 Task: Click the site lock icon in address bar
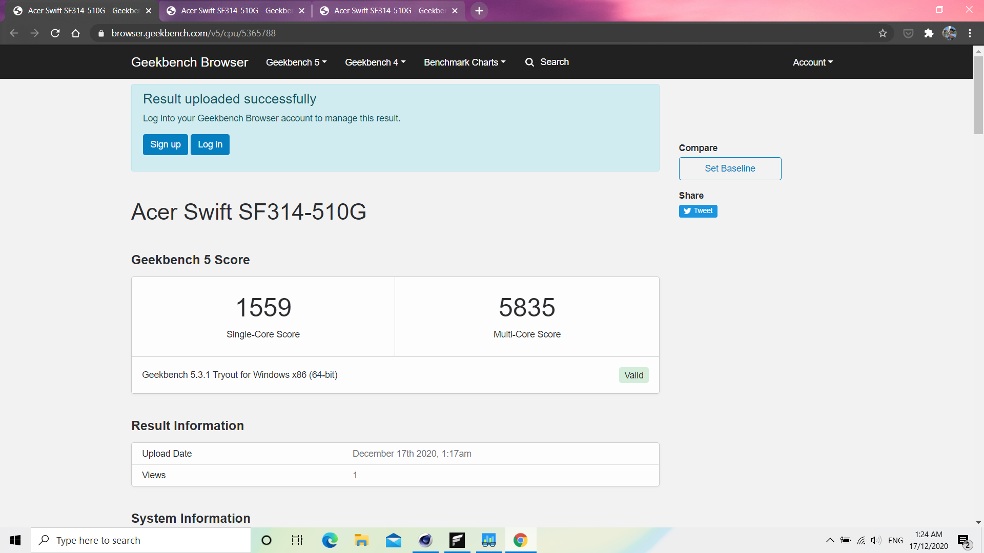point(101,33)
